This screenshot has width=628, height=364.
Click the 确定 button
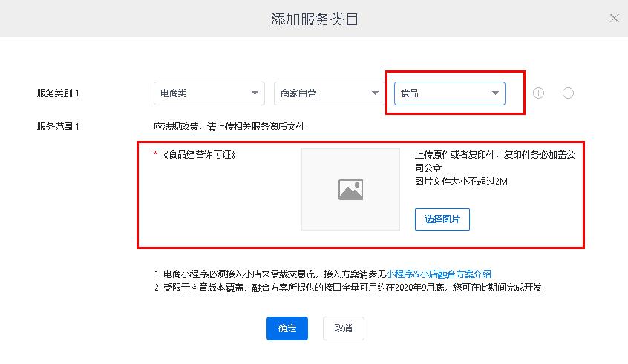click(x=287, y=328)
